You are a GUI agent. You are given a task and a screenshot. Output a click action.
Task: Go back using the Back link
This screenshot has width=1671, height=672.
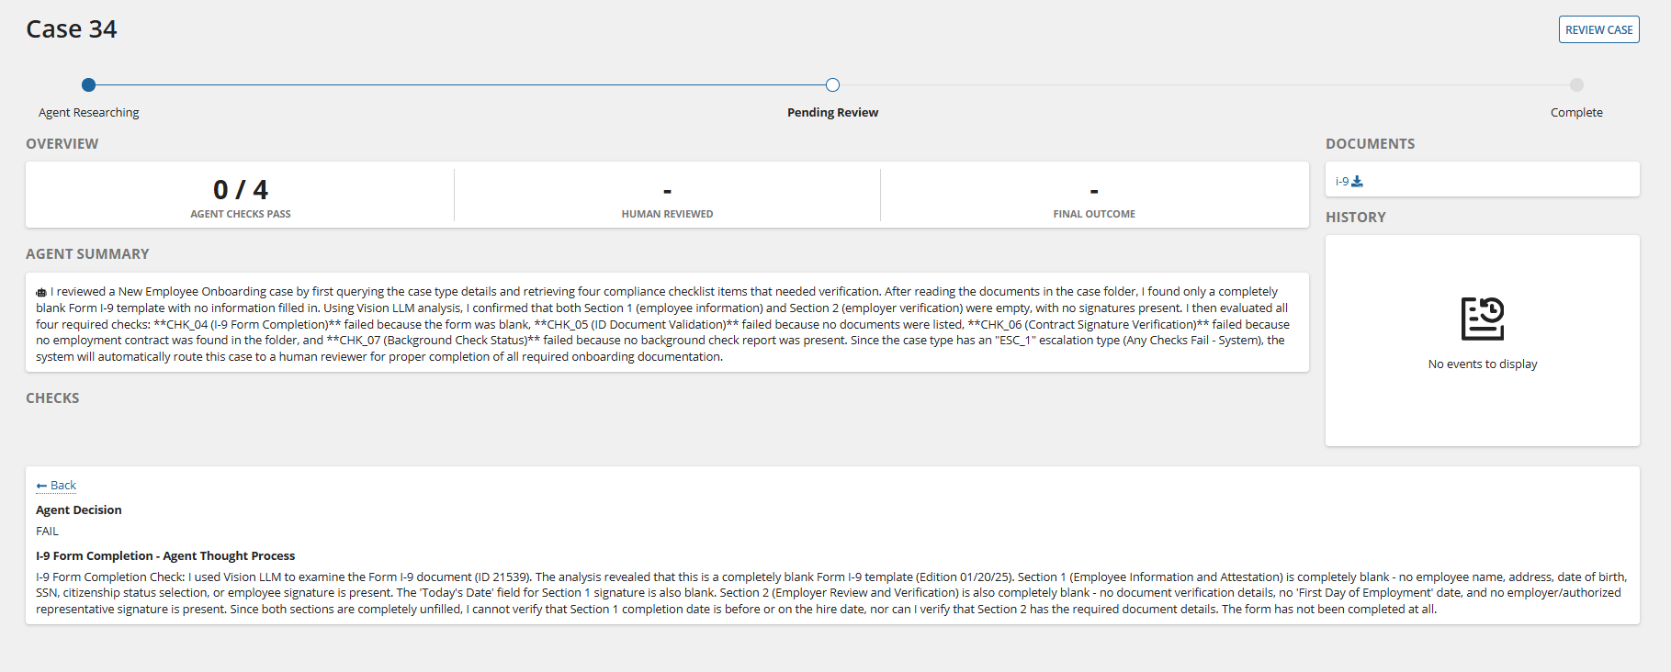[63, 486]
